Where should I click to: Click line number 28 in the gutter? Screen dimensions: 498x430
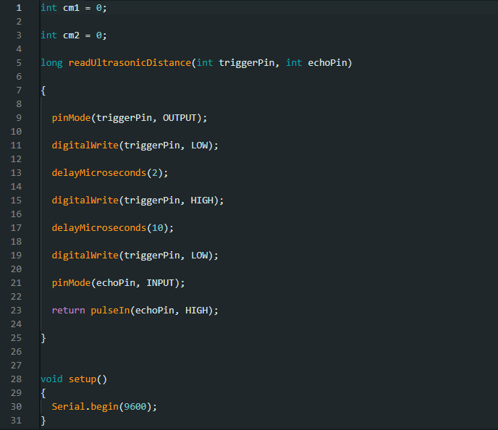click(16, 379)
